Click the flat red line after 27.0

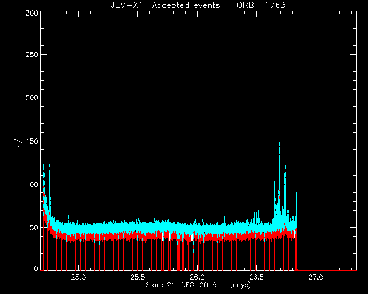[327, 270]
